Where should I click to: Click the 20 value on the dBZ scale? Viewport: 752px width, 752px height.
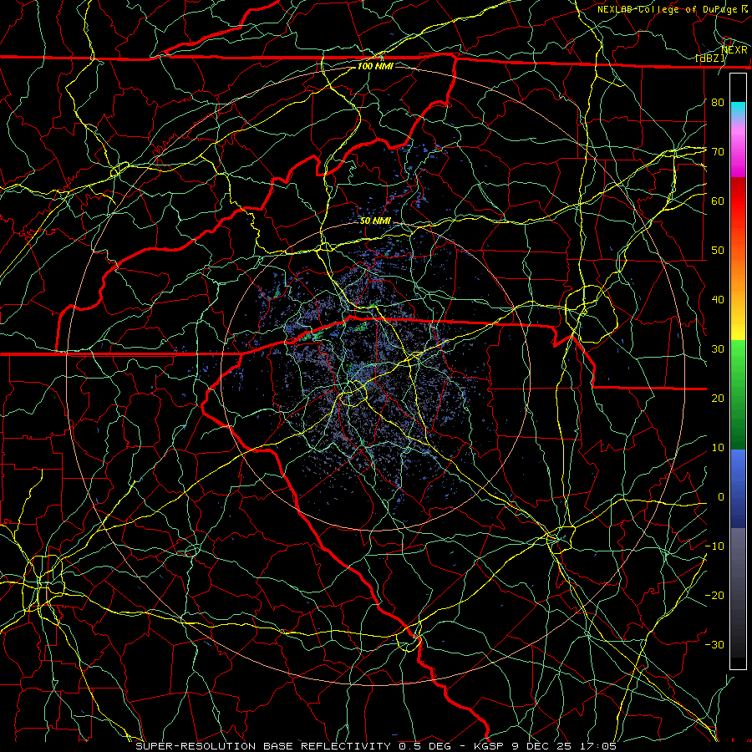pos(718,398)
